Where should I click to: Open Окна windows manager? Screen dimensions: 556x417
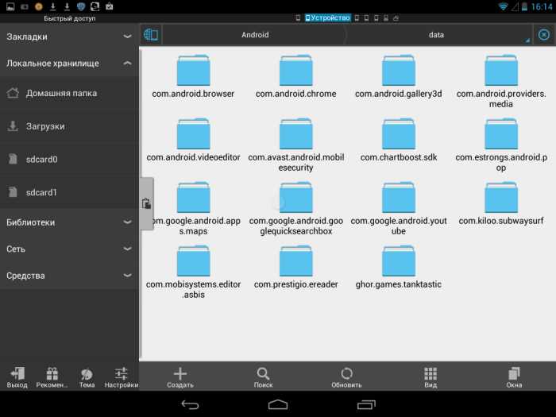[x=514, y=377]
